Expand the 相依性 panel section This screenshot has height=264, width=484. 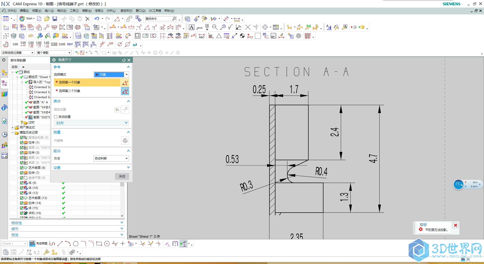(x=67, y=223)
